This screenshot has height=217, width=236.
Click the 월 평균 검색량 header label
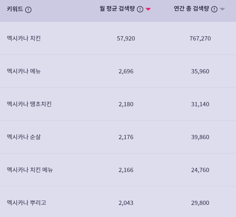point(117,9)
